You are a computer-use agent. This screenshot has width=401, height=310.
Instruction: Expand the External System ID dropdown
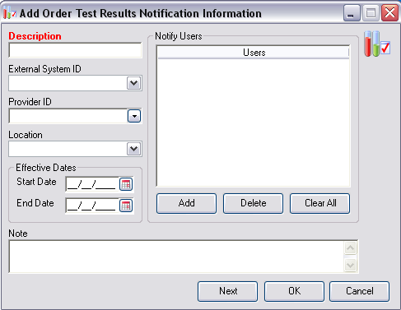click(x=134, y=83)
